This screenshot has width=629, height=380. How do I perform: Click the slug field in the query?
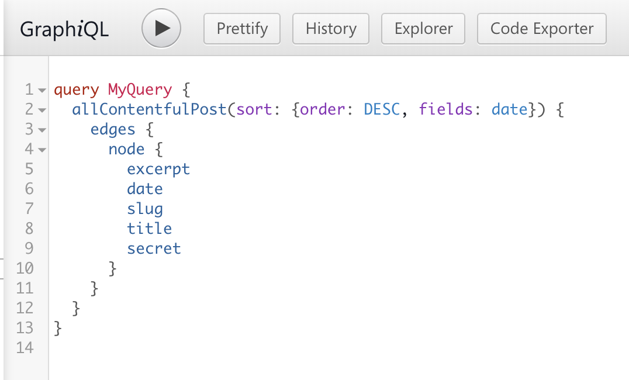point(145,209)
